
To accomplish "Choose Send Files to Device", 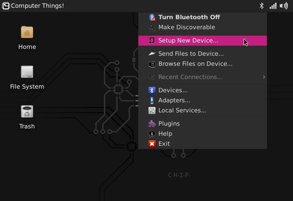I will pos(191,54).
